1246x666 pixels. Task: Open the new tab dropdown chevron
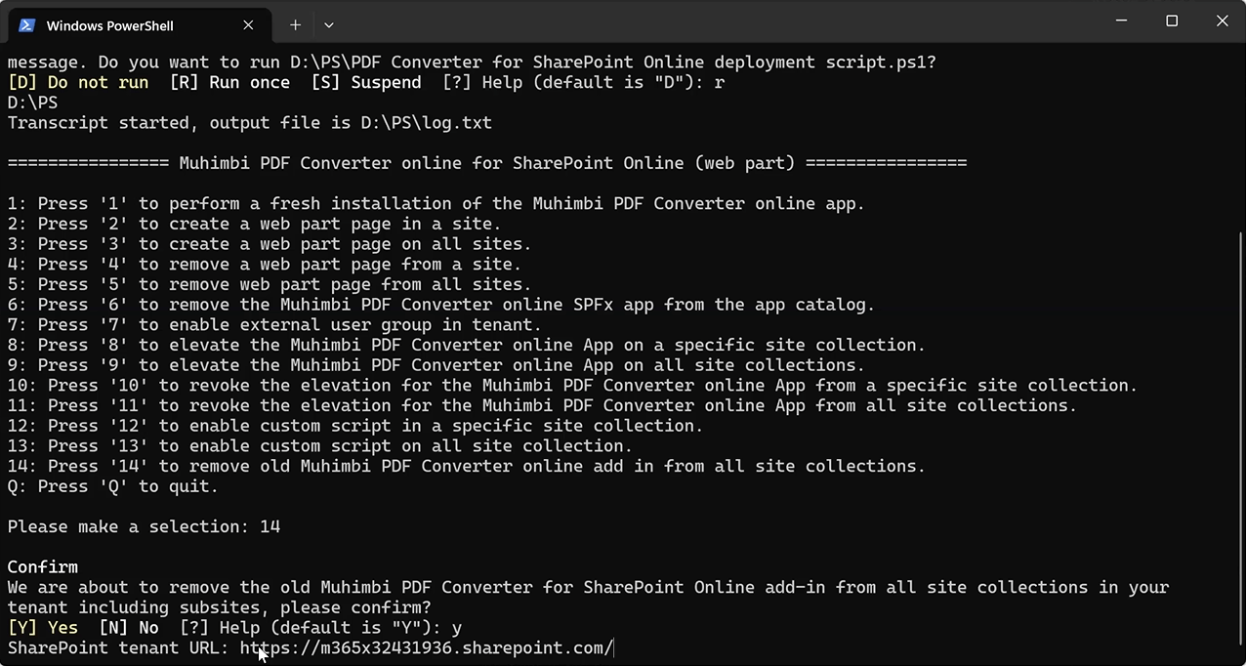[x=328, y=24]
